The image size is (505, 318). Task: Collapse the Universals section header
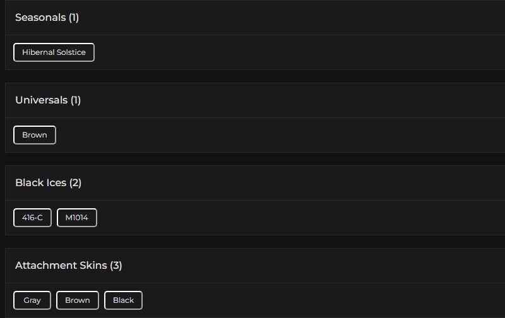[41, 100]
